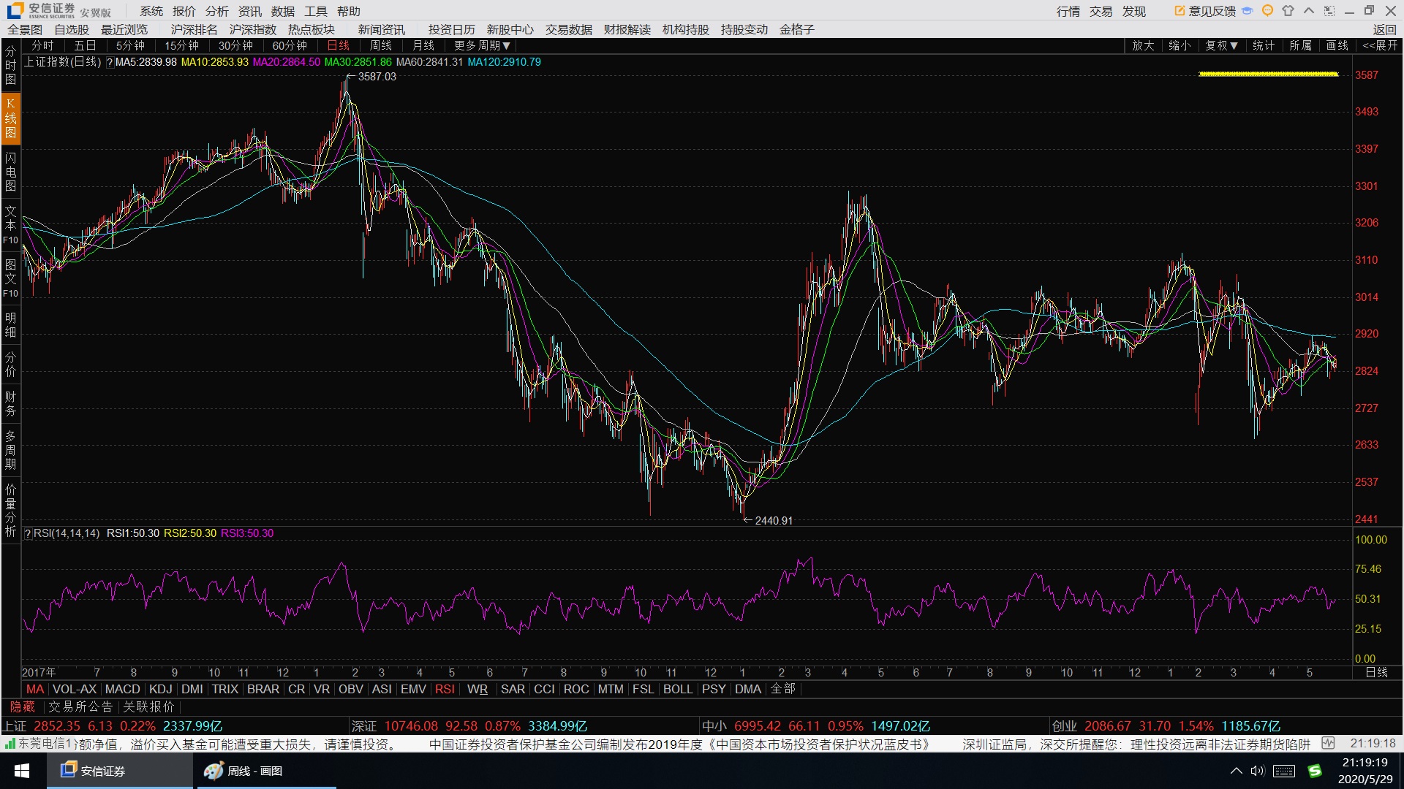Open the graduation cap learning icon

click(1248, 11)
